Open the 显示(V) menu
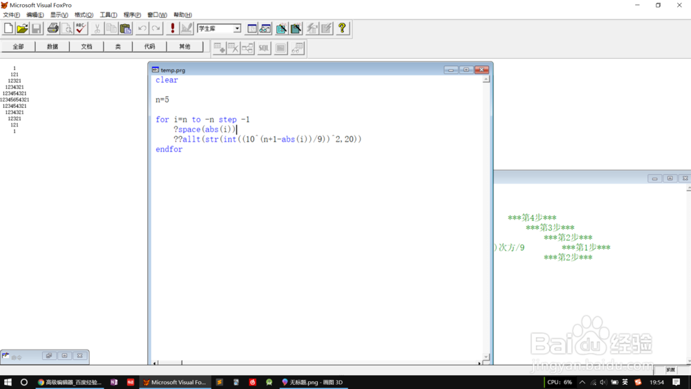The image size is (691, 389). (59, 15)
